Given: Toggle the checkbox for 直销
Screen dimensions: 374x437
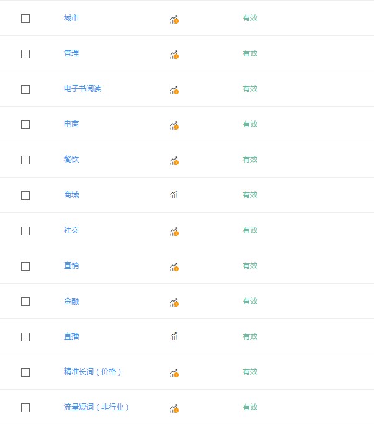Looking at the screenshot, I should tap(25, 266).
